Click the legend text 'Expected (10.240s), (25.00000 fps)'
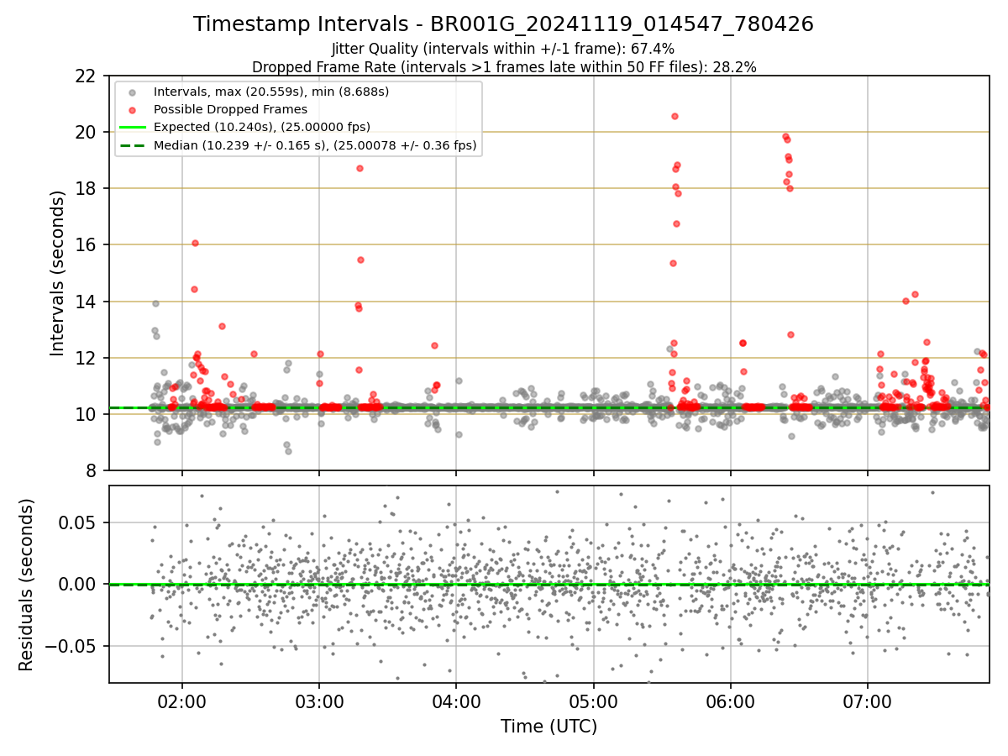The width and height of the screenshot is (1008, 756). [262, 127]
